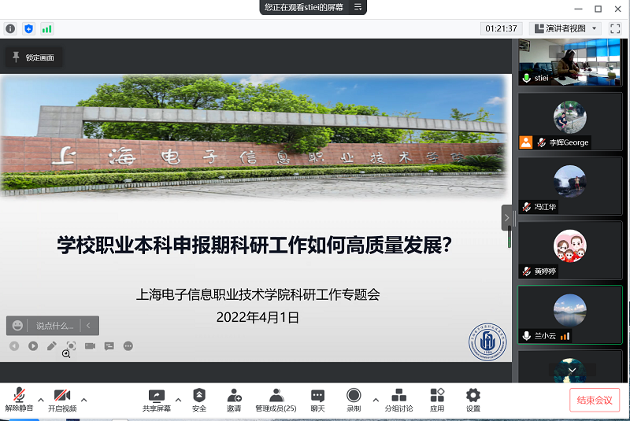Turn on camera via 开启视频

pos(62,399)
